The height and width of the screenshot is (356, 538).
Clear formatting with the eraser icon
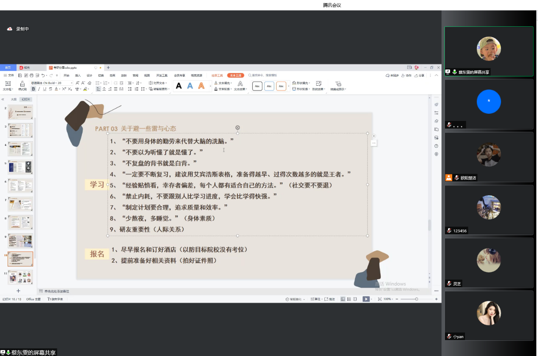89,83
